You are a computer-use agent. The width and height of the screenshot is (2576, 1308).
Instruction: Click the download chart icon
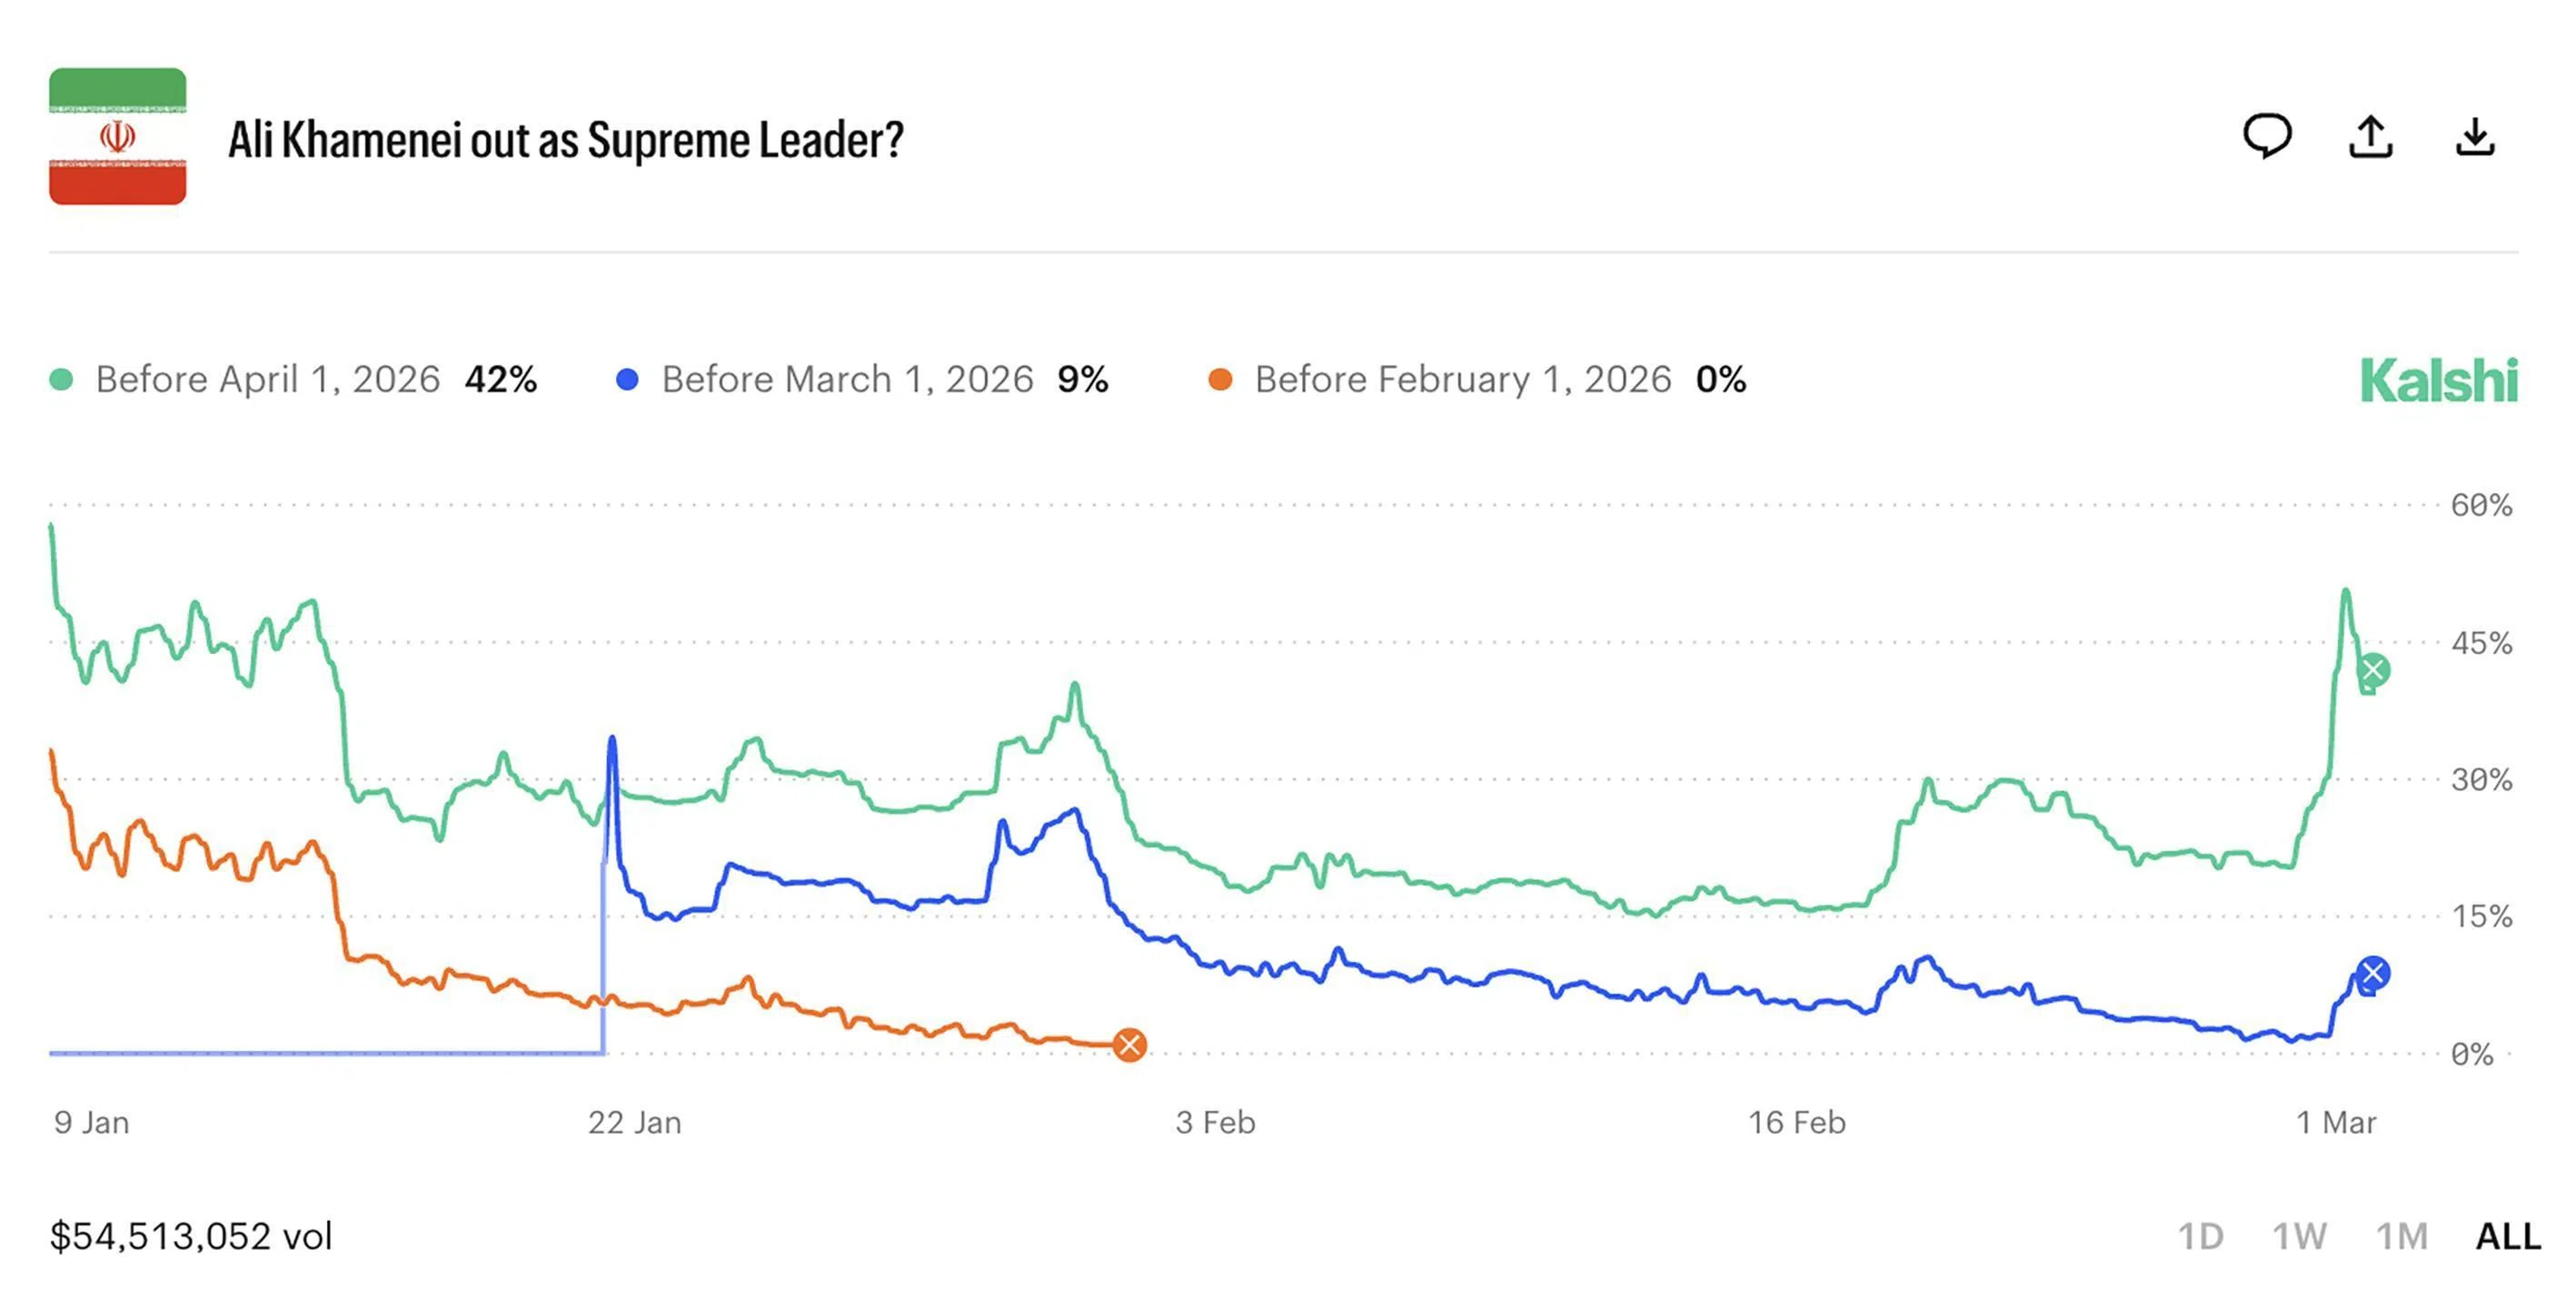(2475, 137)
